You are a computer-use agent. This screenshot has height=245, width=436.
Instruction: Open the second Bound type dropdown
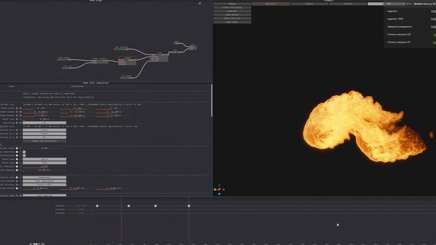point(44,163)
